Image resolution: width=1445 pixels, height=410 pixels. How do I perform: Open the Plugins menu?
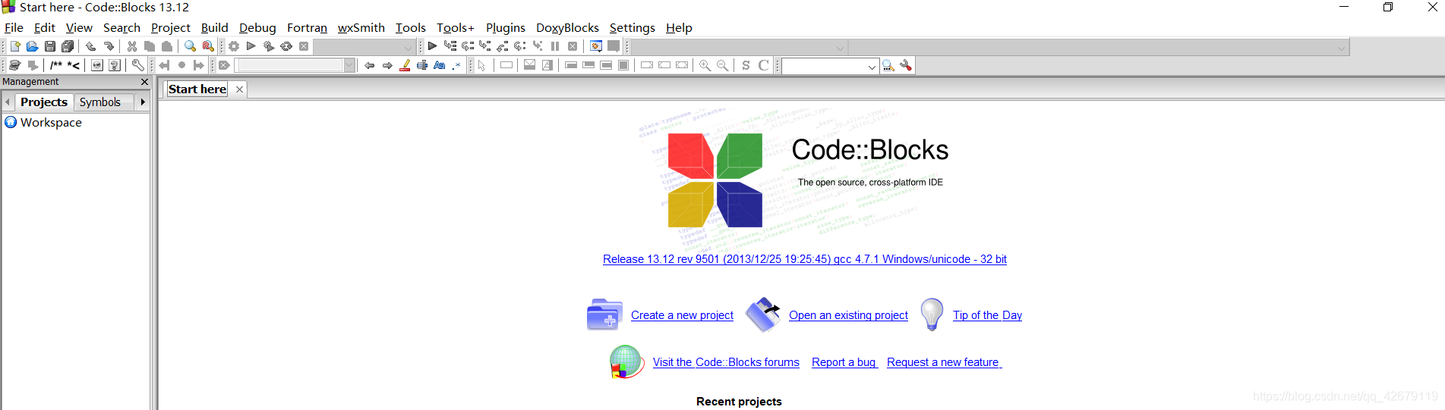[x=505, y=27]
